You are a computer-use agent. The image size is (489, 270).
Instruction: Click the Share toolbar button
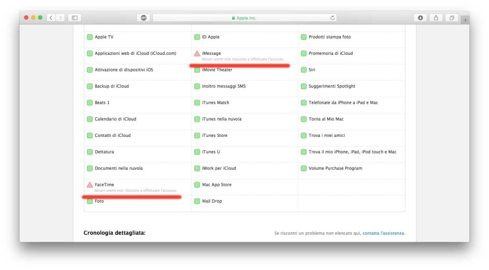pyautogui.click(x=436, y=18)
